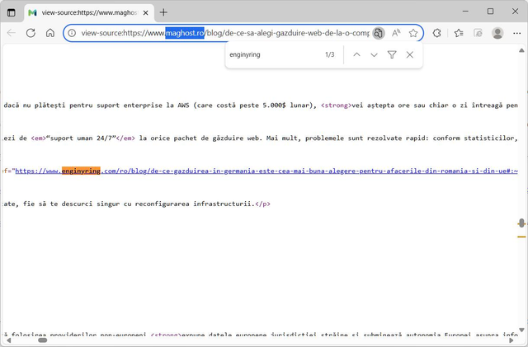Click the <strong> tag on AWS line
Image resolution: width=528 pixels, height=347 pixels.
tap(336, 106)
